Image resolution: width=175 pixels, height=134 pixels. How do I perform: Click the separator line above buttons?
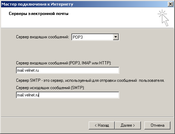click(87, 117)
